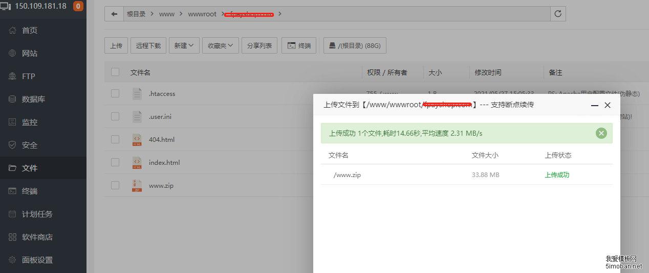Go to www in the breadcrumb
The width and height of the screenshot is (649, 273).
(x=167, y=14)
